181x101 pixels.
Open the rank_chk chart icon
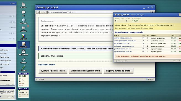point(24,37)
